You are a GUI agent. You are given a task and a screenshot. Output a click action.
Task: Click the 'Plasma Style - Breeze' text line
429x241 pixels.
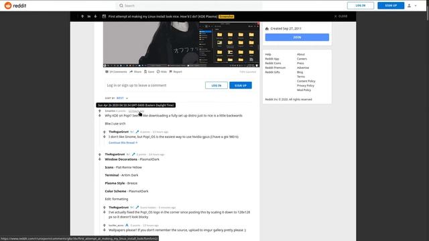point(121,183)
